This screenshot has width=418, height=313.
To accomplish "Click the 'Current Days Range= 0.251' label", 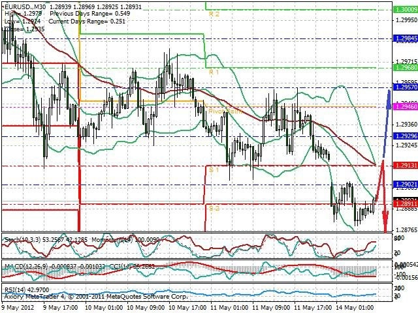I will point(87,22).
